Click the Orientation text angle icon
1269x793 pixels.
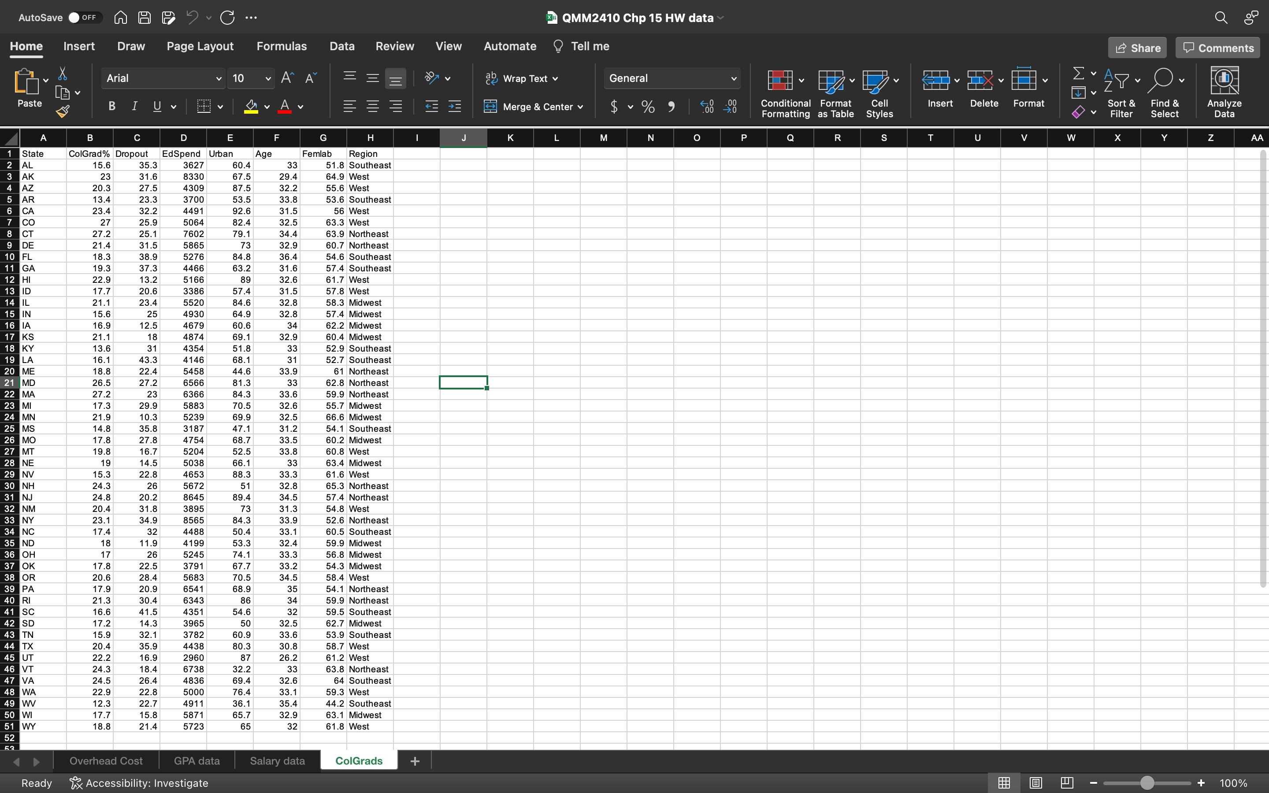tap(431, 78)
